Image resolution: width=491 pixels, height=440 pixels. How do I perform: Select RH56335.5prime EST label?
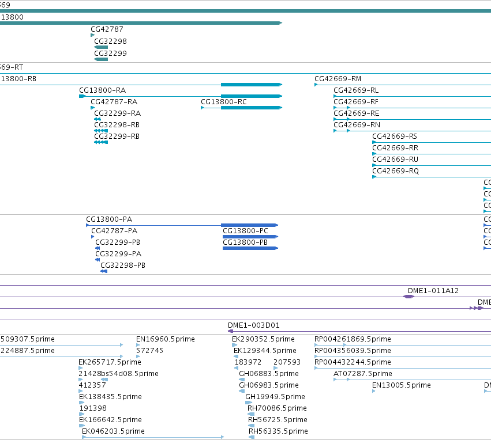pyautogui.click(x=278, y=431)
